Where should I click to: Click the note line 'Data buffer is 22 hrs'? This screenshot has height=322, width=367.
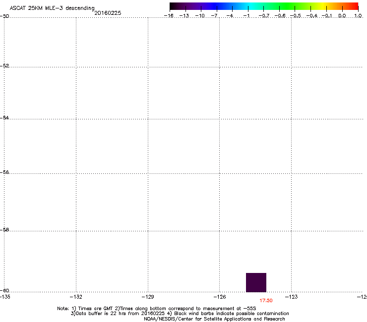180,314
